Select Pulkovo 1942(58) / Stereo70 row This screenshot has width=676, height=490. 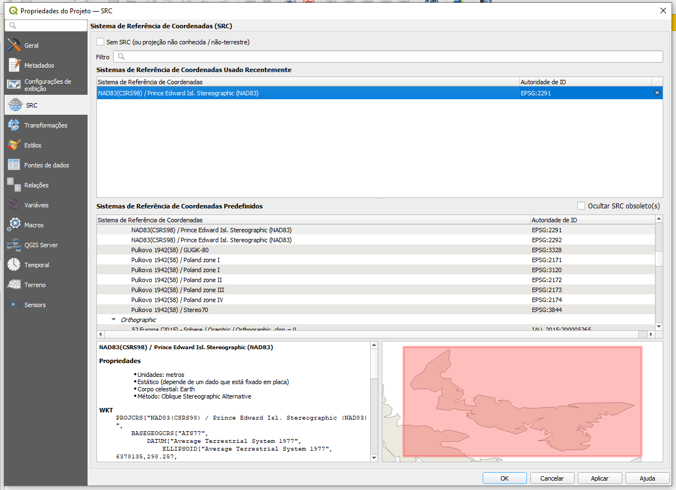pyautogui.click(x=170, y=310)
